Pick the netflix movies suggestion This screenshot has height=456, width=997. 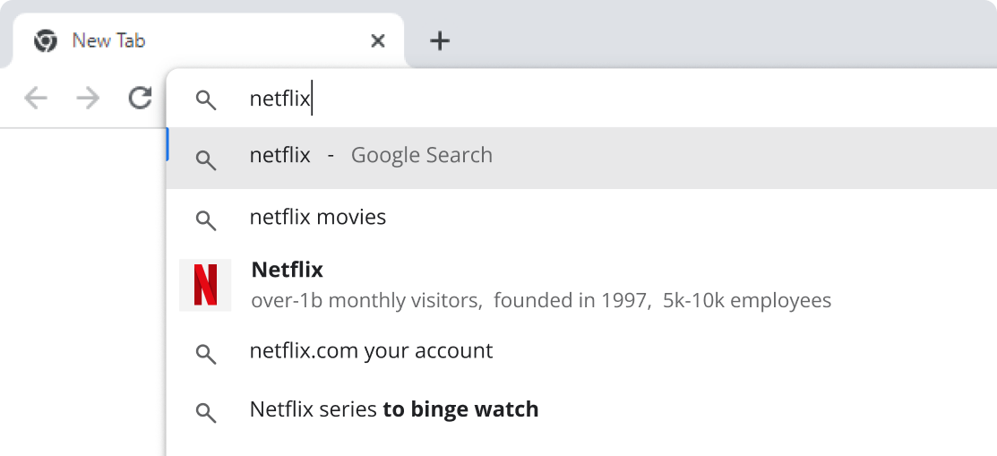click(581, 218)
